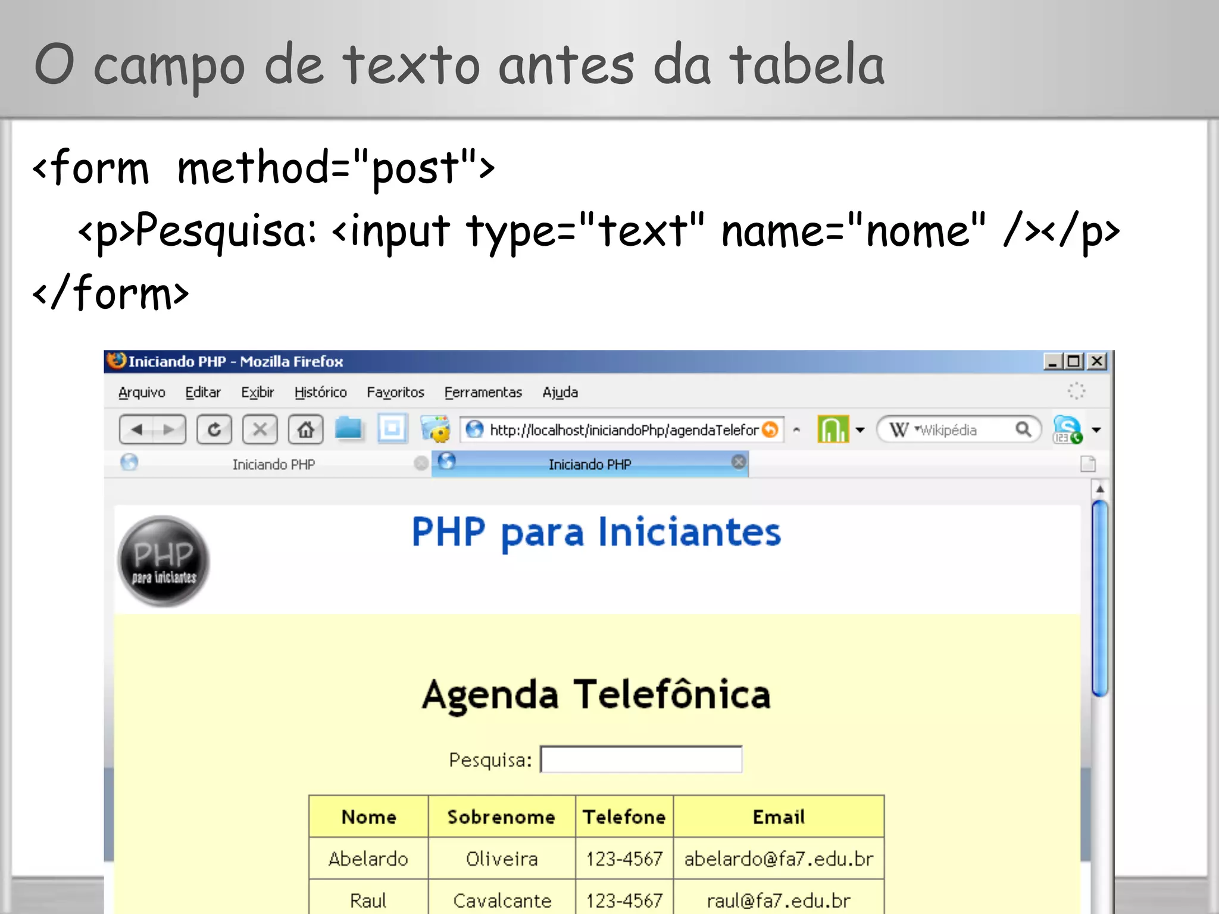Switch to first Iniciando PHP tab

(x=273, y=464)
